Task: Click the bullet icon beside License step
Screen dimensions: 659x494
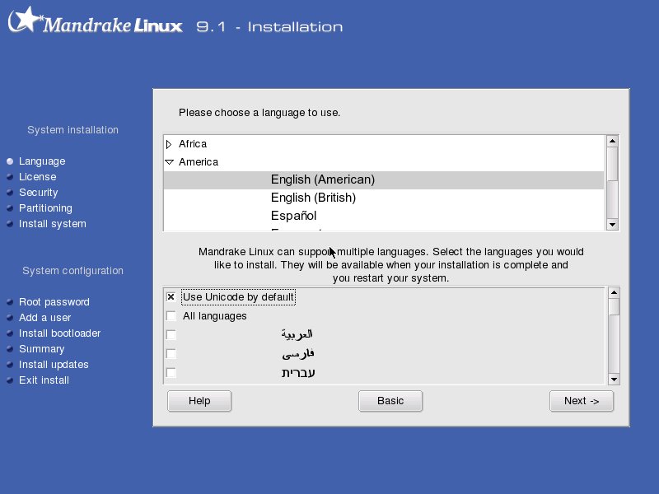Action: (x=10, y=177)
